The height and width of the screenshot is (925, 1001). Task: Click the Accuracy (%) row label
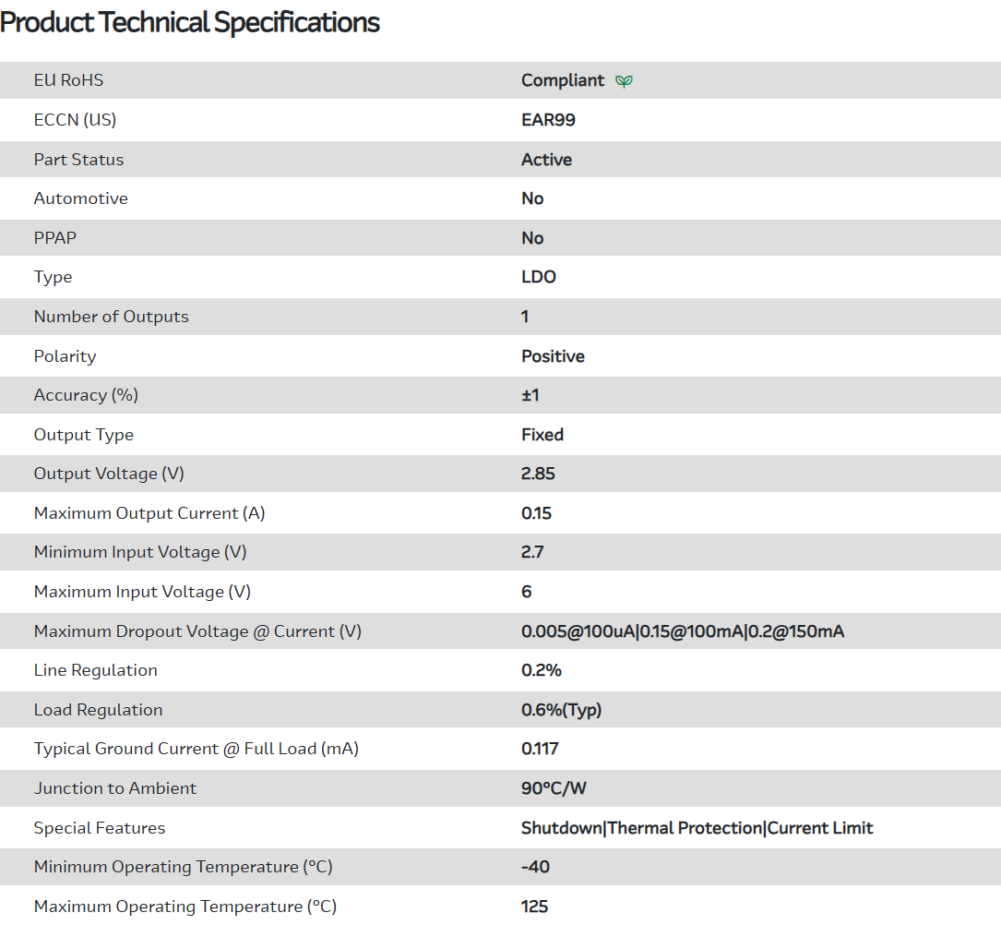86,395
